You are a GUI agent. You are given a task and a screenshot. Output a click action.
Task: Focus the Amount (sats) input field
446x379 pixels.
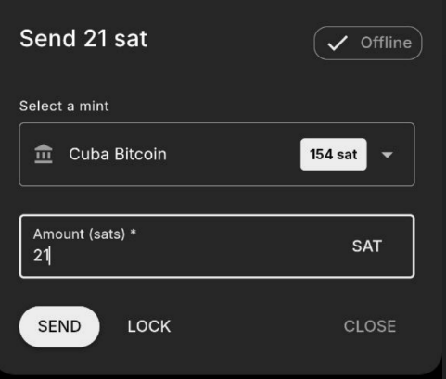coord(217,246)
